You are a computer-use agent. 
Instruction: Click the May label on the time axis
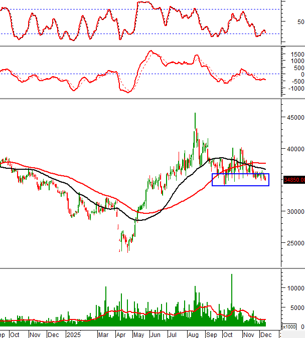(137, 334)
